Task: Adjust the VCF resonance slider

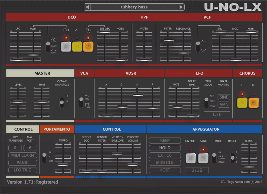Action: (183, 53)
